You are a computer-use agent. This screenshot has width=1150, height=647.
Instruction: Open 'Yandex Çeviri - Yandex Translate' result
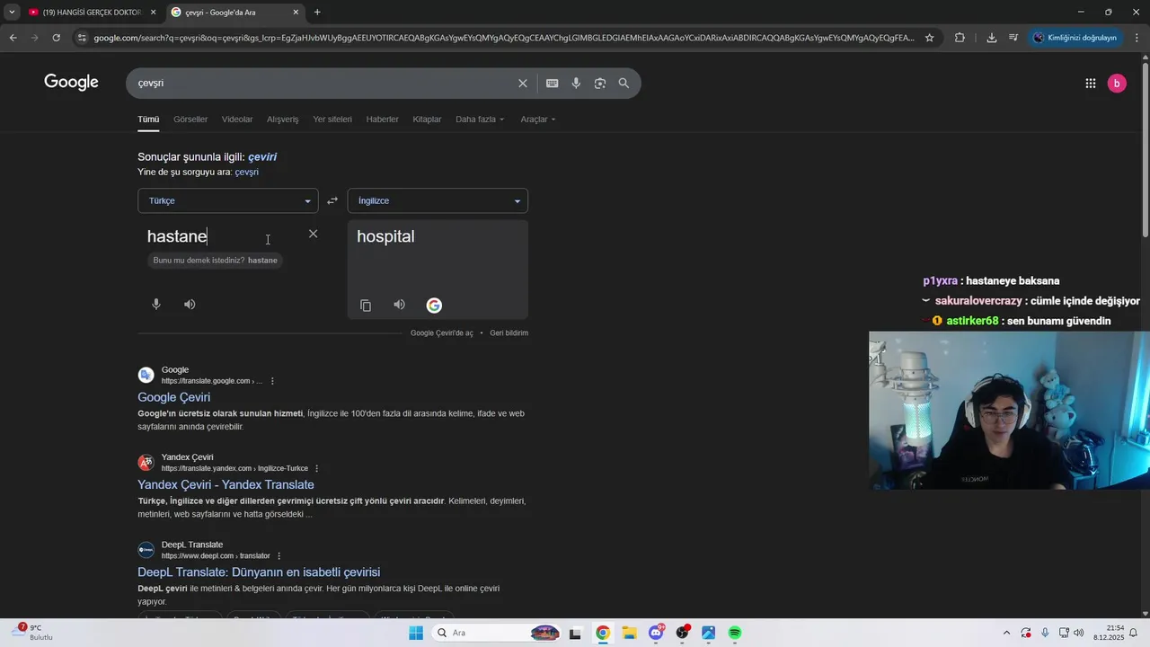pos(226,484)
